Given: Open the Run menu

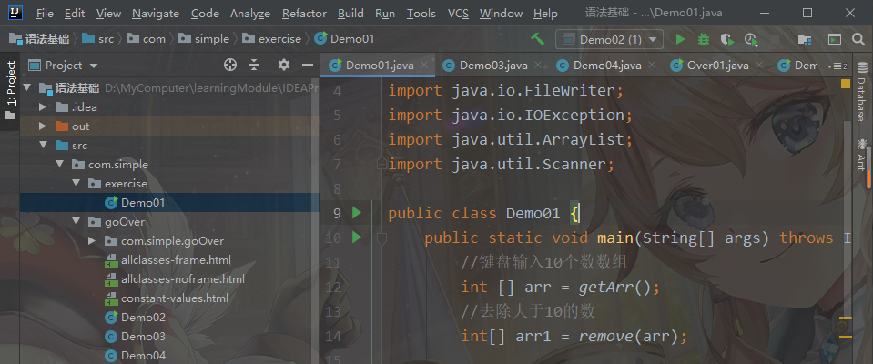Looking at the screenshot, I should coord(385,14).
